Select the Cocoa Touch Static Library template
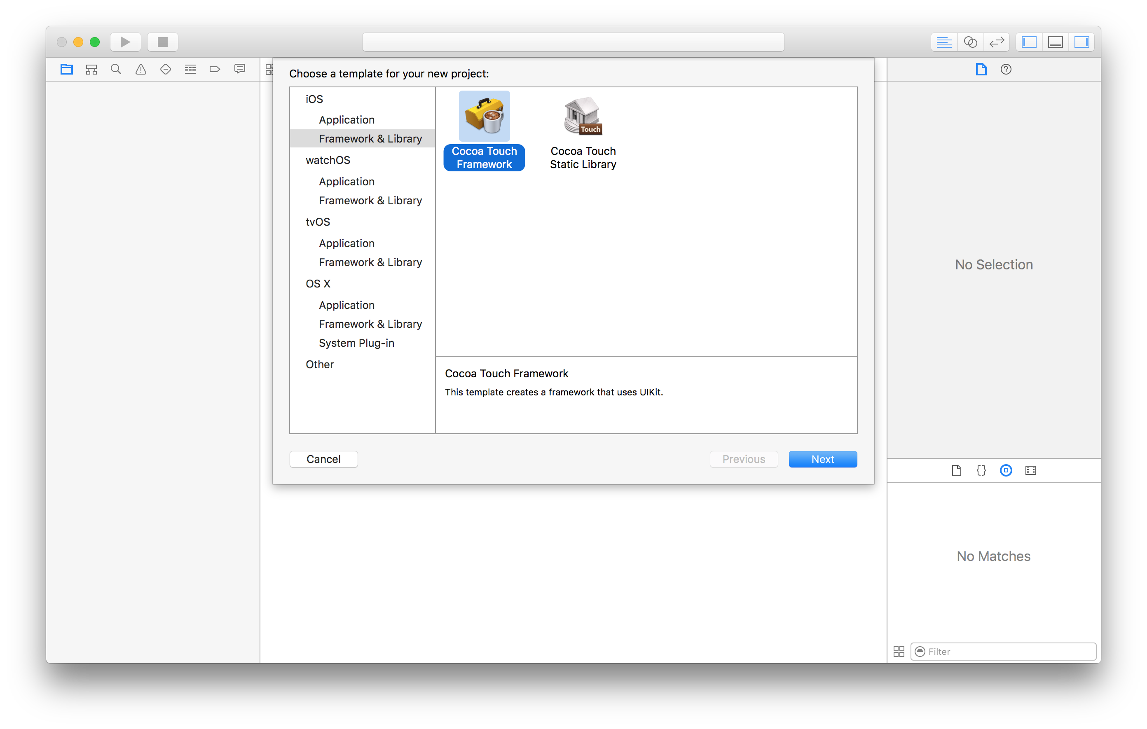The height and width of the screenshot is (729, 1147). pos(583,131)
